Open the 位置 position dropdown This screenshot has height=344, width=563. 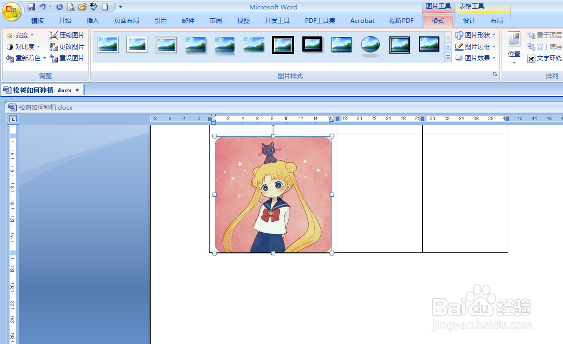point(514,48)
